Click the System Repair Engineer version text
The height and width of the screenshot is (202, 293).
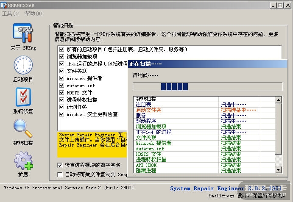[226, 188]
